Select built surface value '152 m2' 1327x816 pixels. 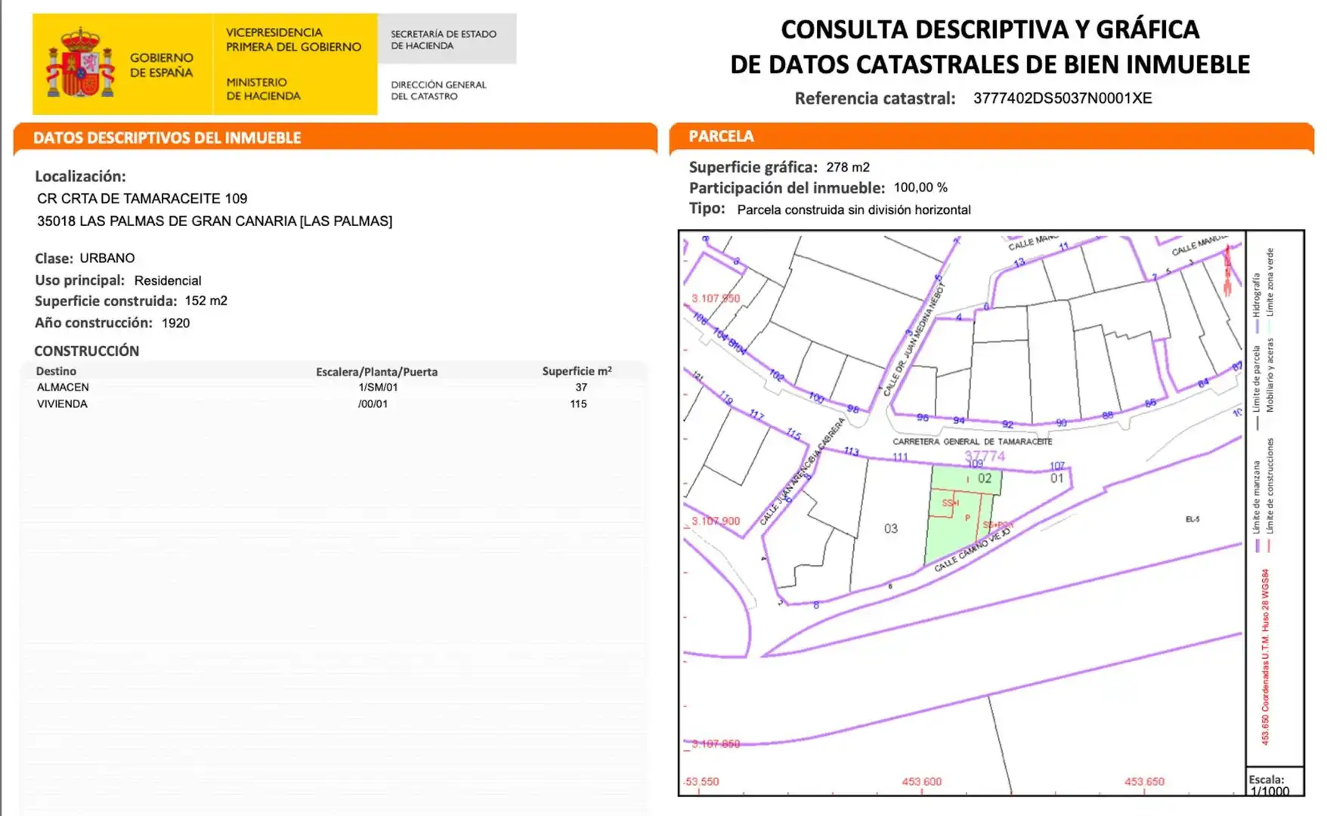[206, 301]
